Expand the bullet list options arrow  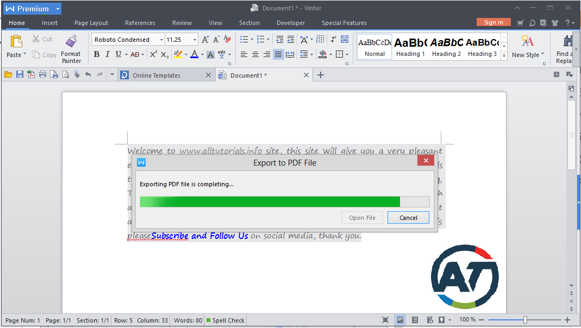point(252,40)
